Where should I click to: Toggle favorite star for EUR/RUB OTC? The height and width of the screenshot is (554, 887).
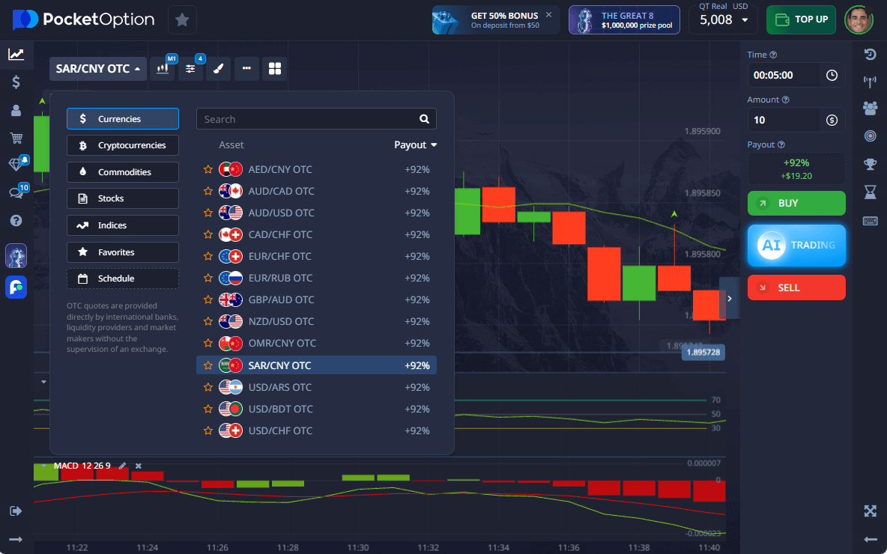[x=208, y=278]
